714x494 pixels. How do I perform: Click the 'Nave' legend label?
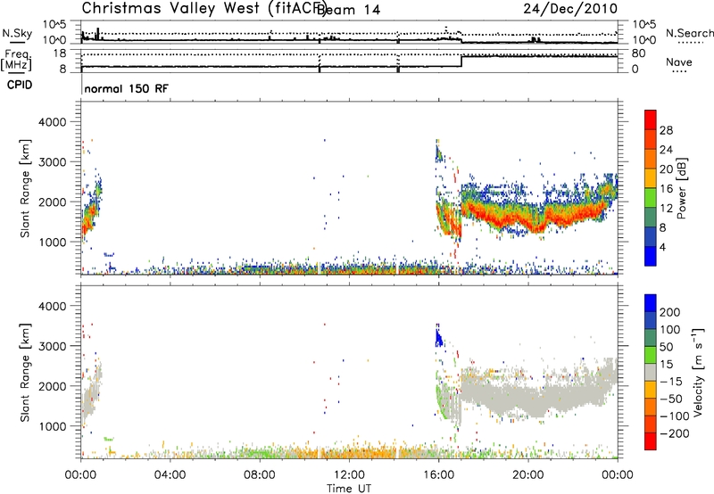[x=679, y=62]
